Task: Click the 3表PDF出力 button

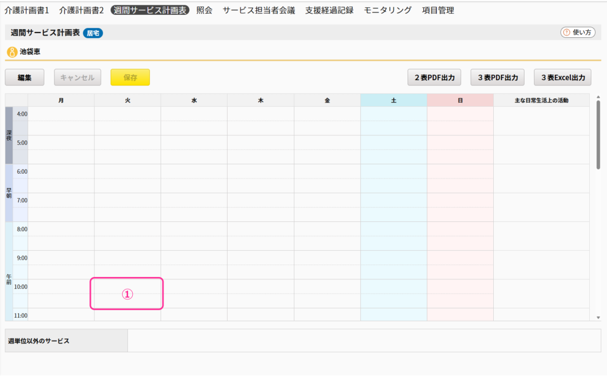Action: point(497,77)
